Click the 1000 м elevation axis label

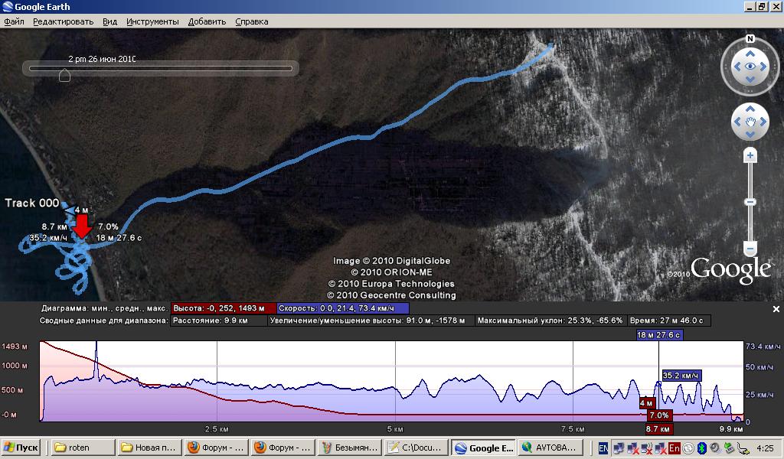15,366
